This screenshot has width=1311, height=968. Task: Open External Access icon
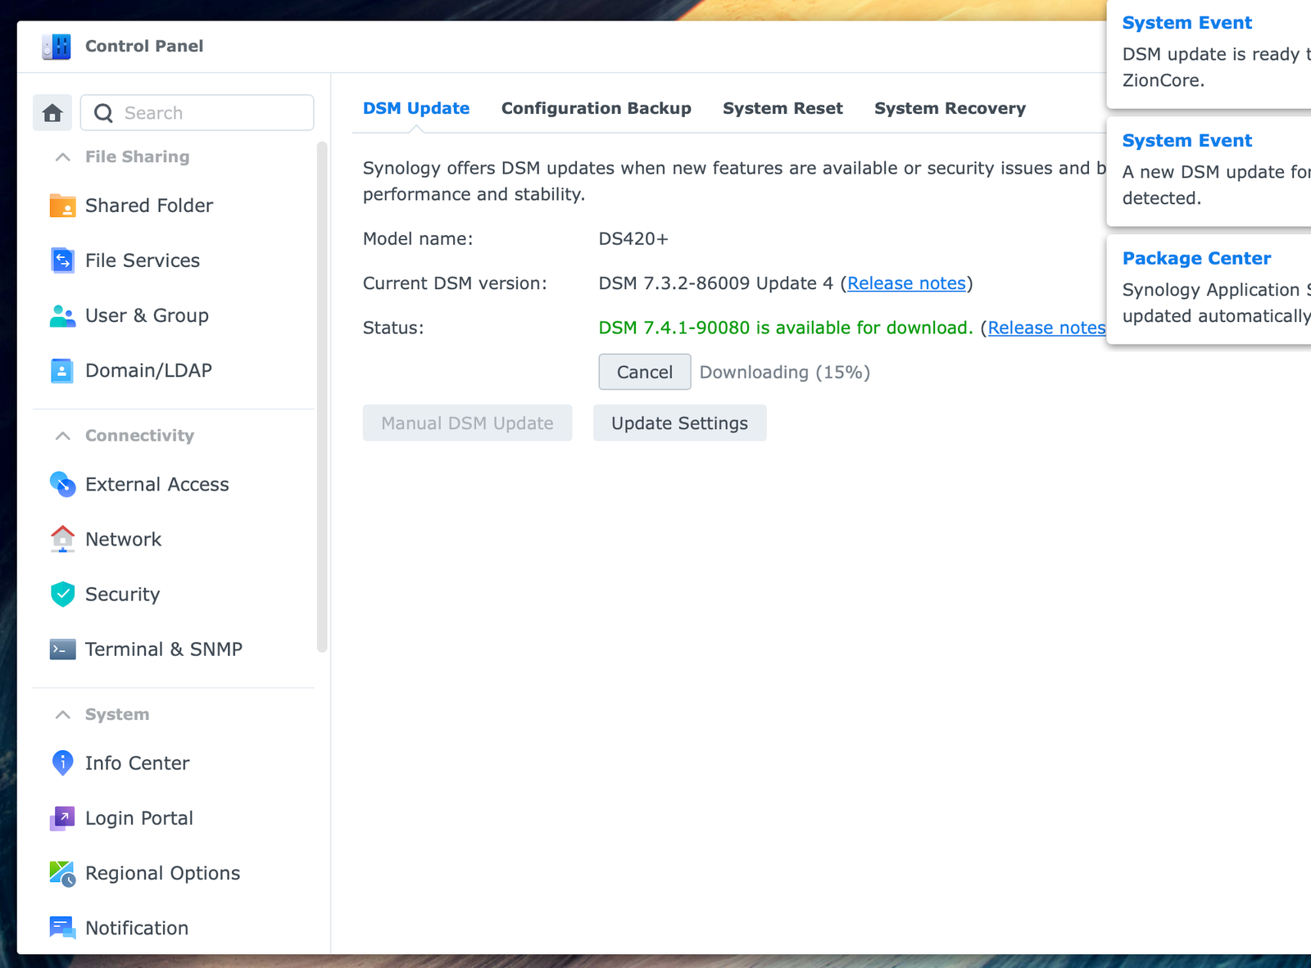coord(62,484)
